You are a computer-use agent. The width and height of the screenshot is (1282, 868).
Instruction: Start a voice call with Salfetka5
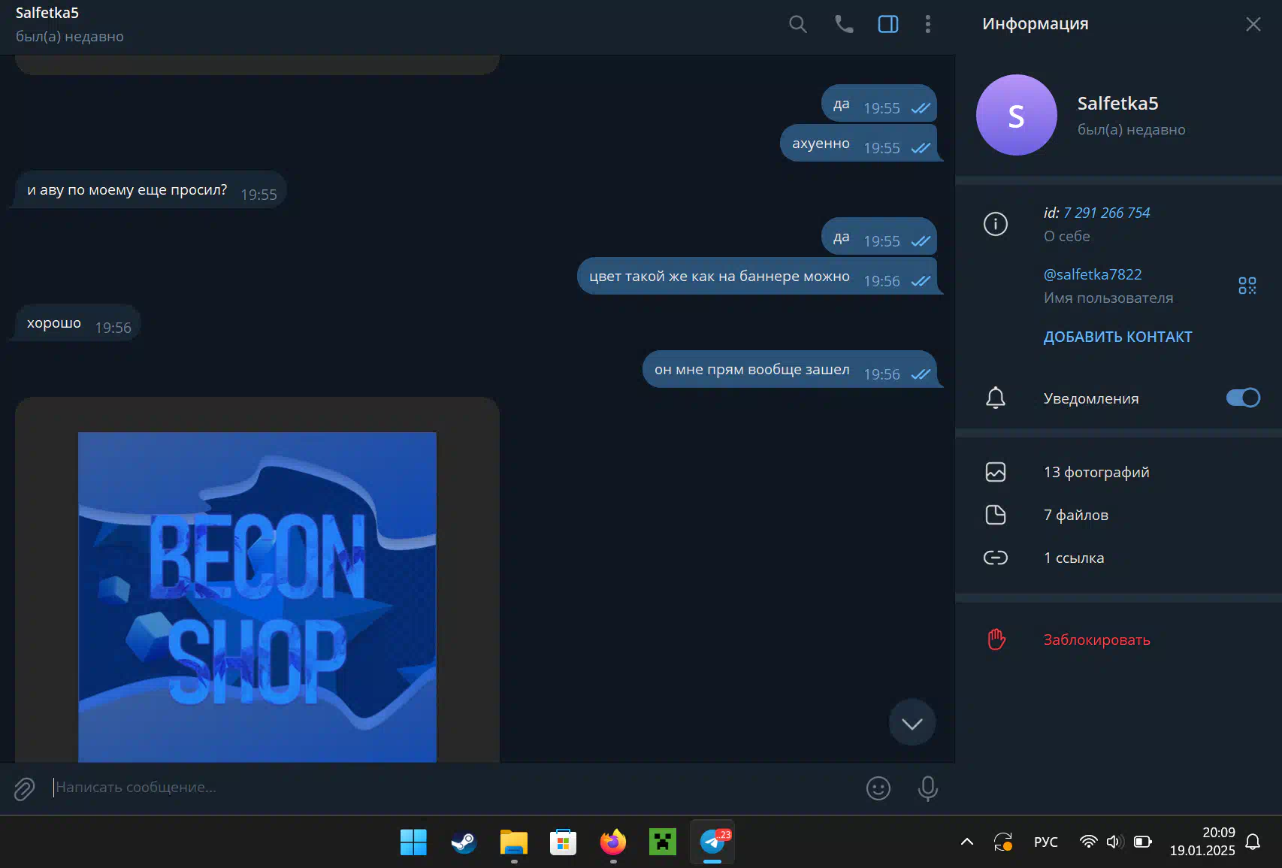point(844,24)
